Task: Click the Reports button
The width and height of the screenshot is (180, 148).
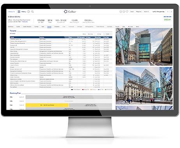Action: tap(139, 12)
